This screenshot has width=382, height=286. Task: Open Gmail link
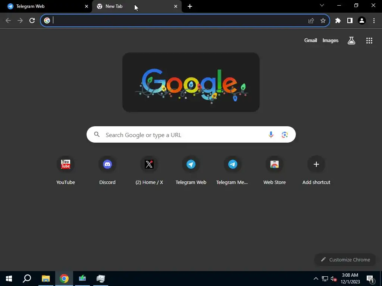pyautogui.click(x=311, y=41)
